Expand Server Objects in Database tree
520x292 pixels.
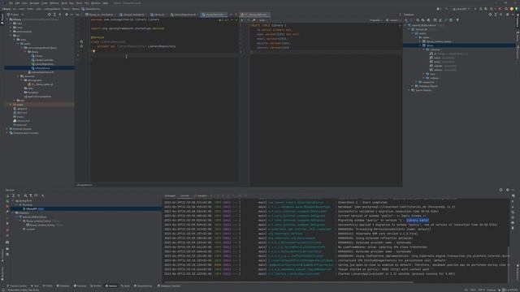tap(409, 90)
